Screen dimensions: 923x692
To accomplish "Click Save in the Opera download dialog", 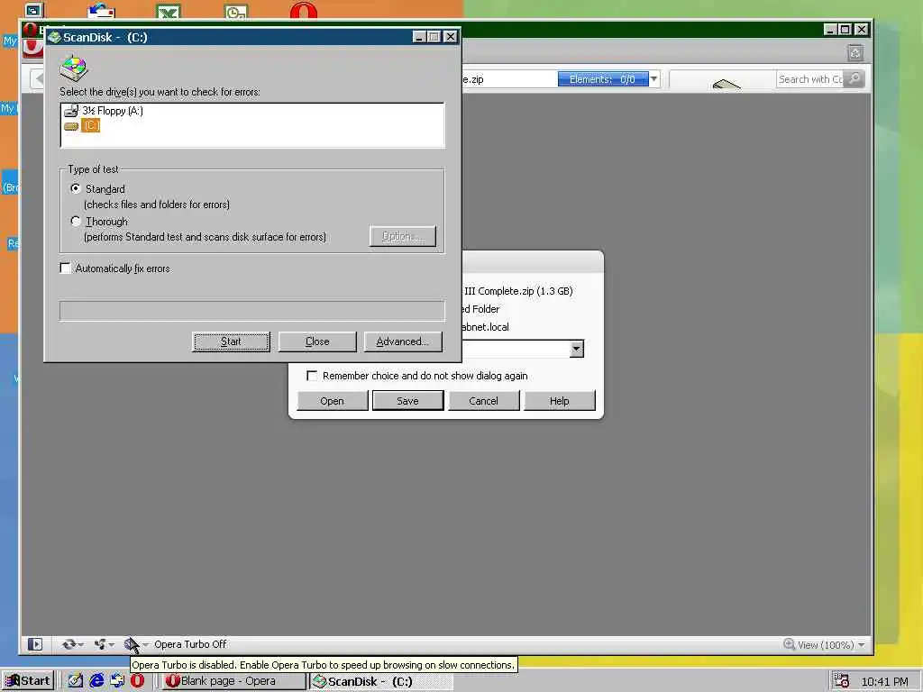I will 407,401.
